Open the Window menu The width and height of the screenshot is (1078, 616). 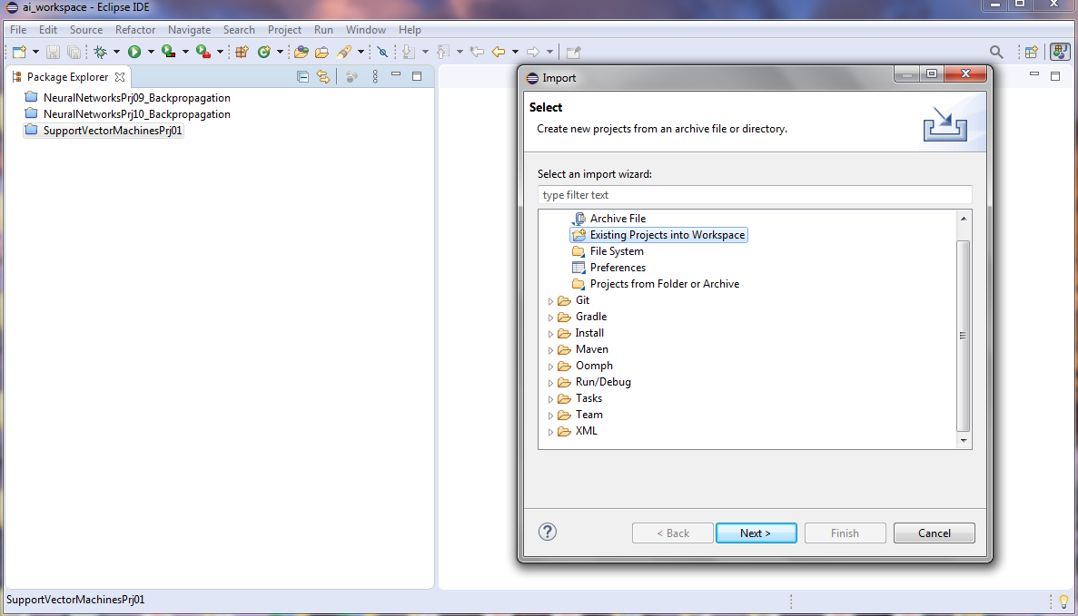(365, 30)
